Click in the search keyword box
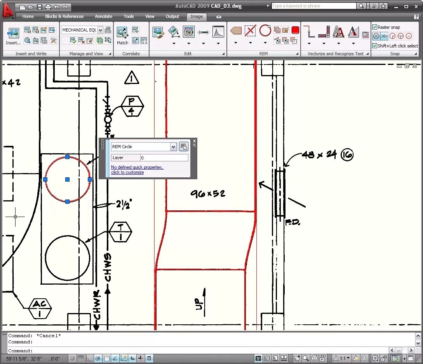Image resolution: width=423 pixels, height=364 pixels. point(313,6)
